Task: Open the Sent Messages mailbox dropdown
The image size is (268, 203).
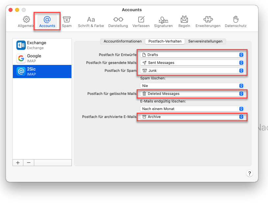Action: [192, 63]
